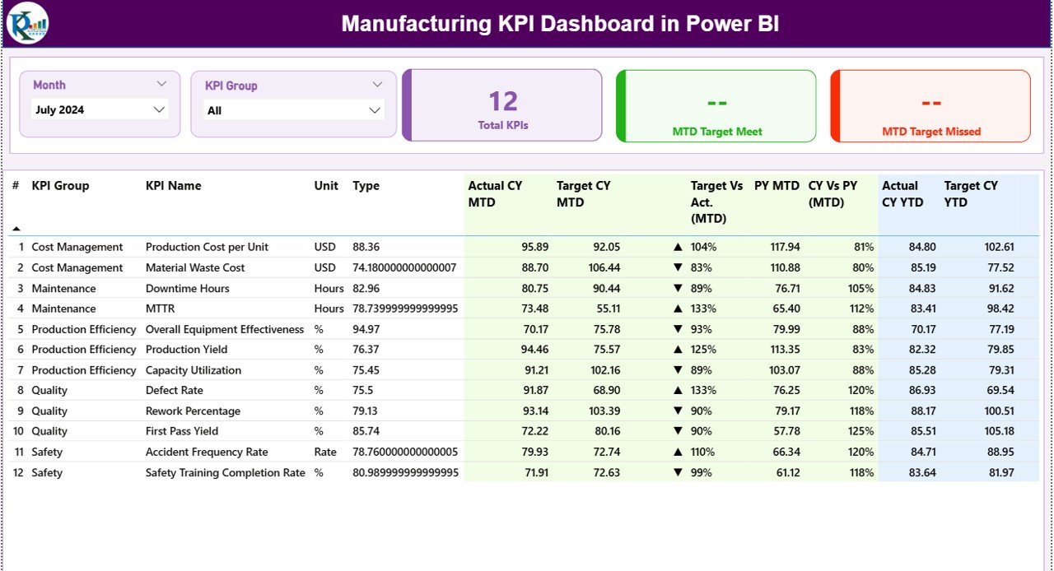The image size is (1054, 571).
Task: Select the 12 Total KPIs card
Action: pos(503,105)
